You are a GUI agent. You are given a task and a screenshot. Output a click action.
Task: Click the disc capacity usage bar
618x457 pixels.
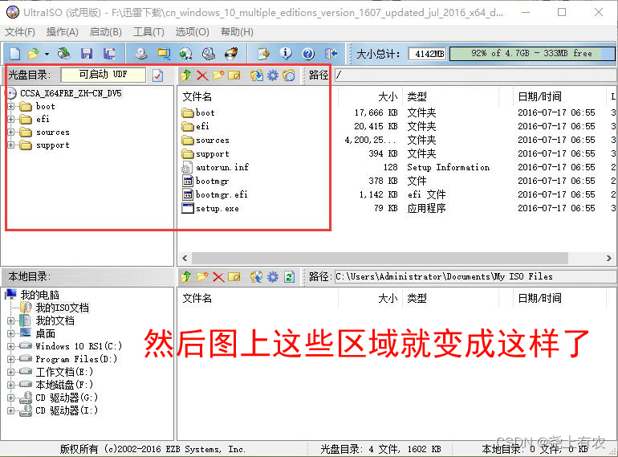pos(531,53)
